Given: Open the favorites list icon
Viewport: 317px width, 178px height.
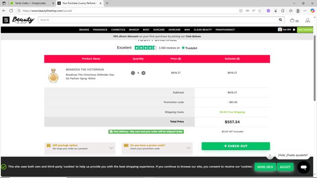Looking at the screenshot, I should click(x=291, y=11).
